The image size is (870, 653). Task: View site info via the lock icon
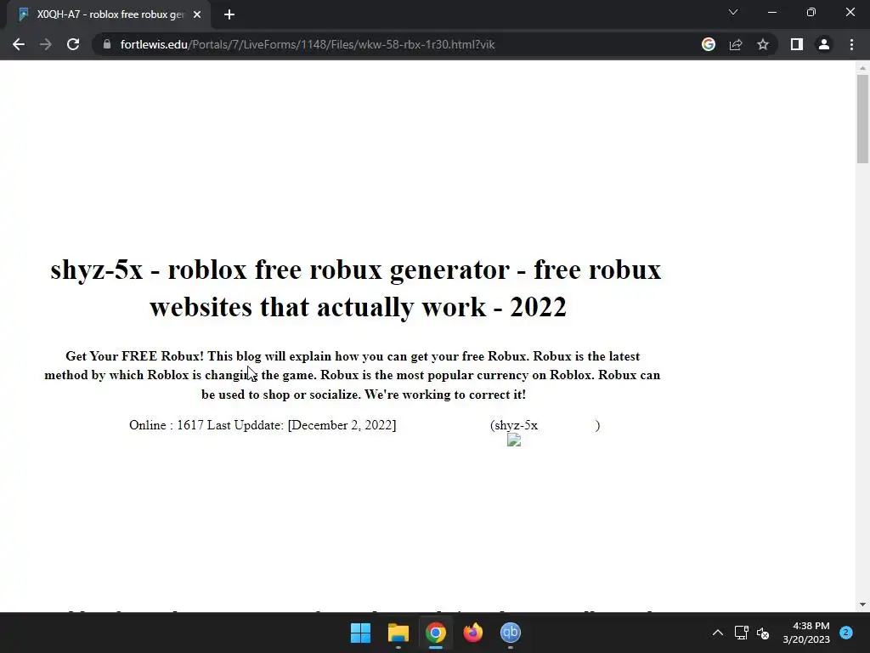pyautogui.click(x=107, y=44)
